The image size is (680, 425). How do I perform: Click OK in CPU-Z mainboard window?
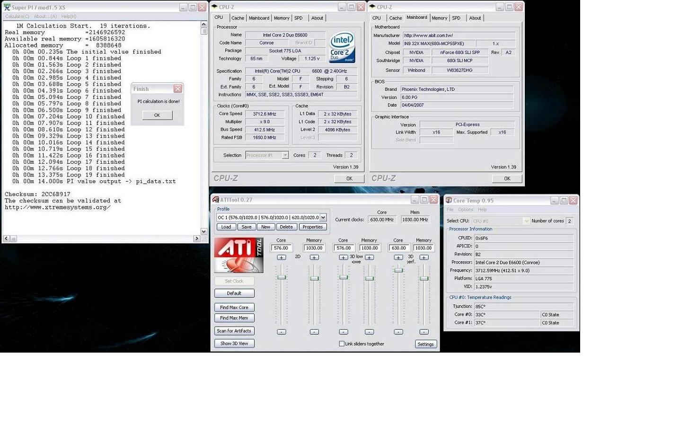[x=507, y=178]
